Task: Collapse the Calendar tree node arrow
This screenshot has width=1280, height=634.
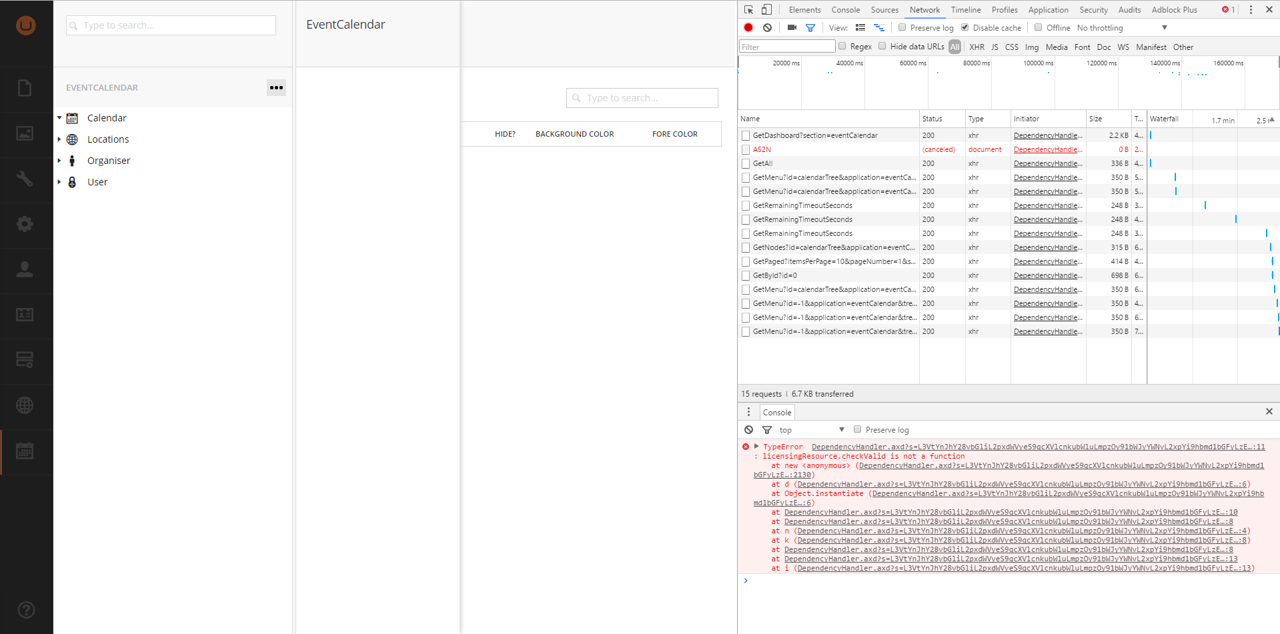Action: tap(59, 118)
